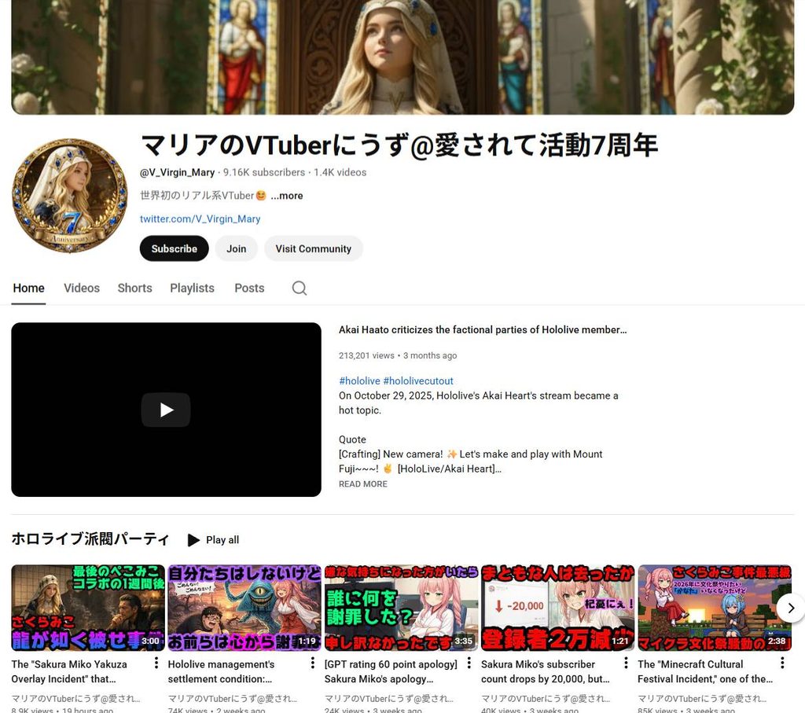Subscribe to the channel
The width and height of the screenshot is (805, 713).
(174, 248)
